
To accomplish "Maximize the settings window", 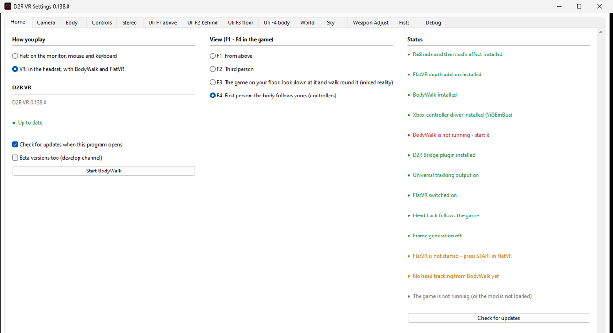I will [579, 6].
